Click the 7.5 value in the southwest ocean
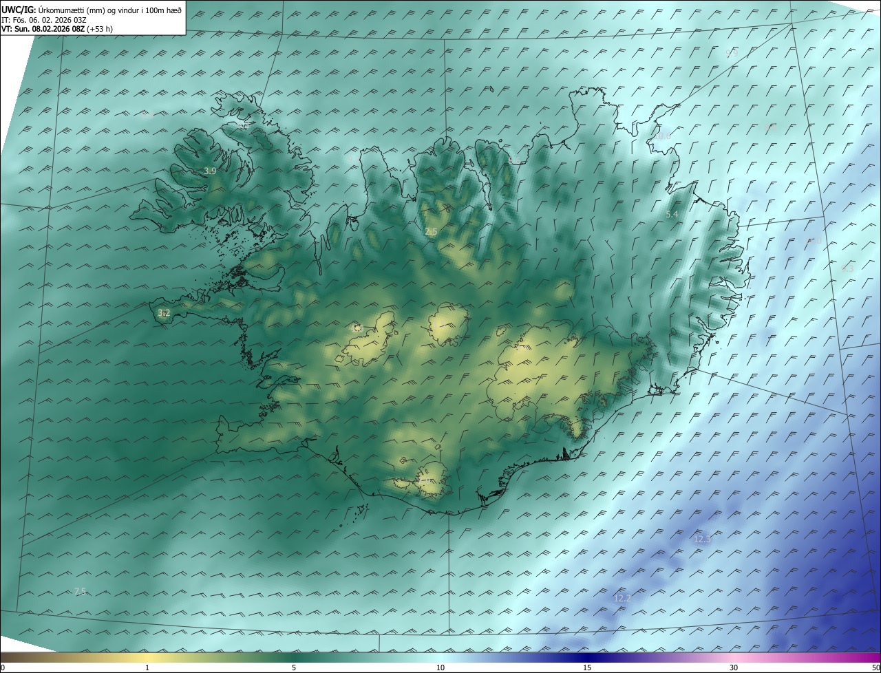The height and width of the screenshot is (673, 881). pos(80,592)
